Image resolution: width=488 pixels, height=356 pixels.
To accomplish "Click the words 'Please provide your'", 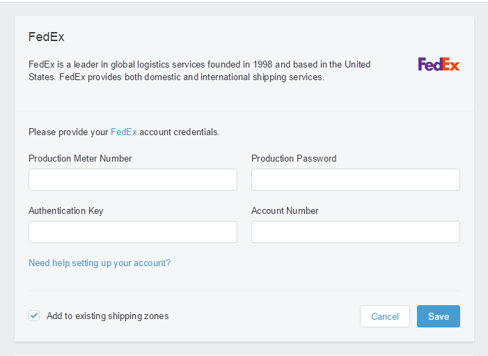I will (x=68, y=132).
